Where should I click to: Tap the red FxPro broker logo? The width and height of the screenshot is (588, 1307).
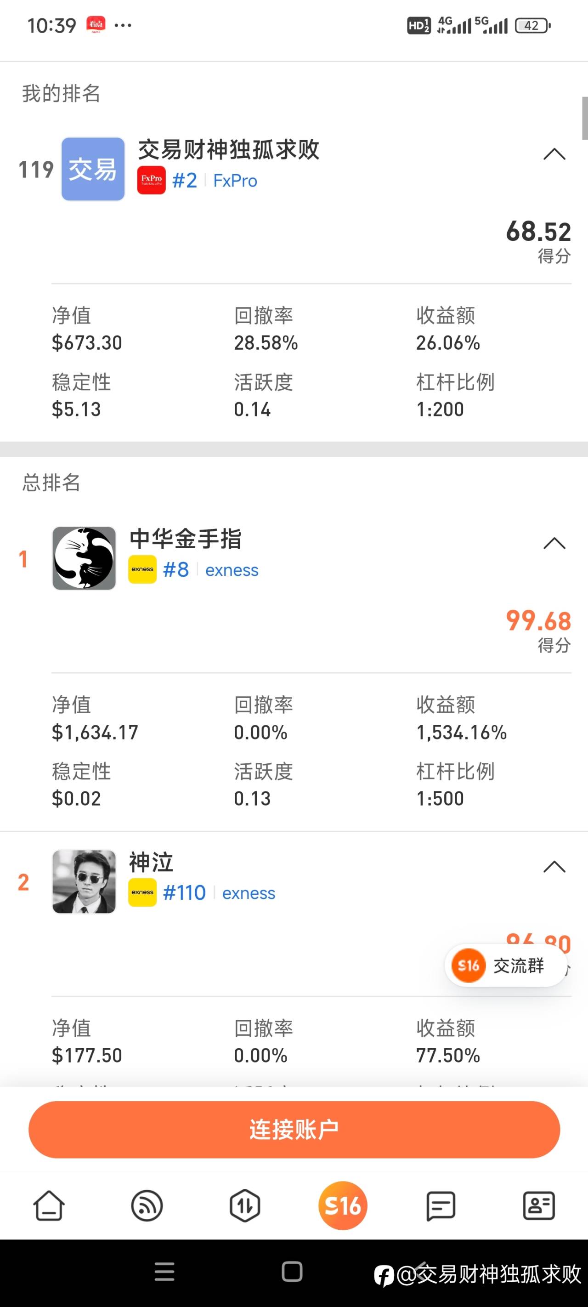pyautogui.click(x=151, y=180)
